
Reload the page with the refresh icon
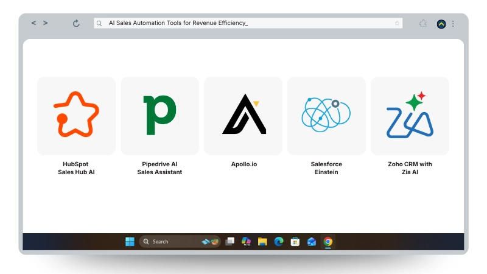[x=76, y=23]
